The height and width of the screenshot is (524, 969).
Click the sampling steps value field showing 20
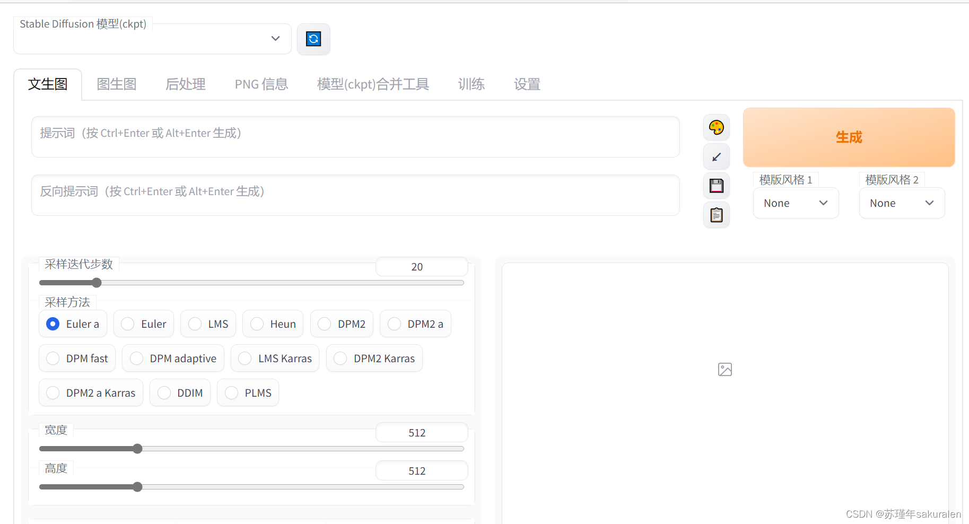pos(422,267)
